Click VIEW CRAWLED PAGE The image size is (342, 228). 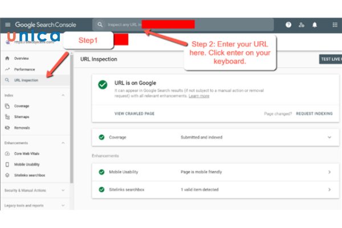[x=135, y=113]
